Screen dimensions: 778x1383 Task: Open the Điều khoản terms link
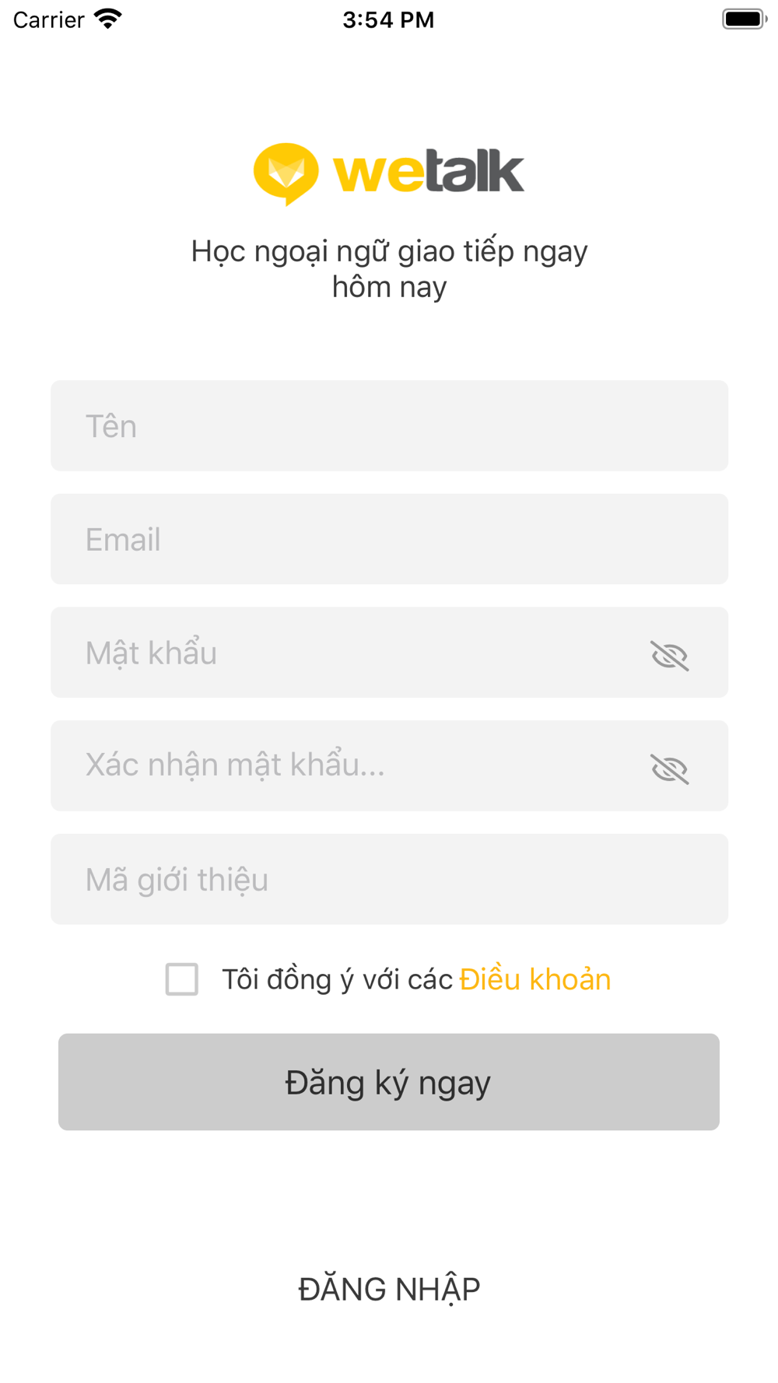coord(535,979)
